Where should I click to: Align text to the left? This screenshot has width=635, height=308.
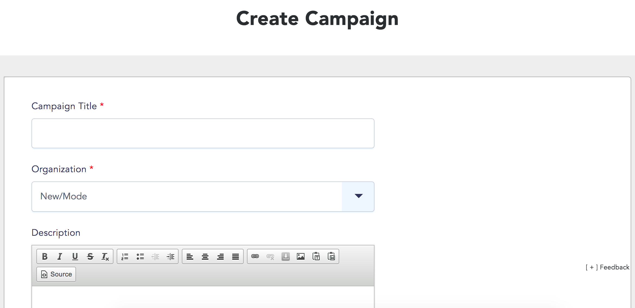coord(190,256)
